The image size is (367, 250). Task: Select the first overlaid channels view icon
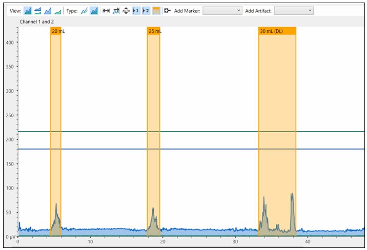click(28, 11)
